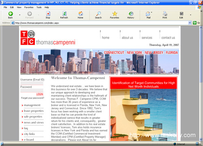Open the contact us nav link
The image size is (203, 146).
(168, 38)
